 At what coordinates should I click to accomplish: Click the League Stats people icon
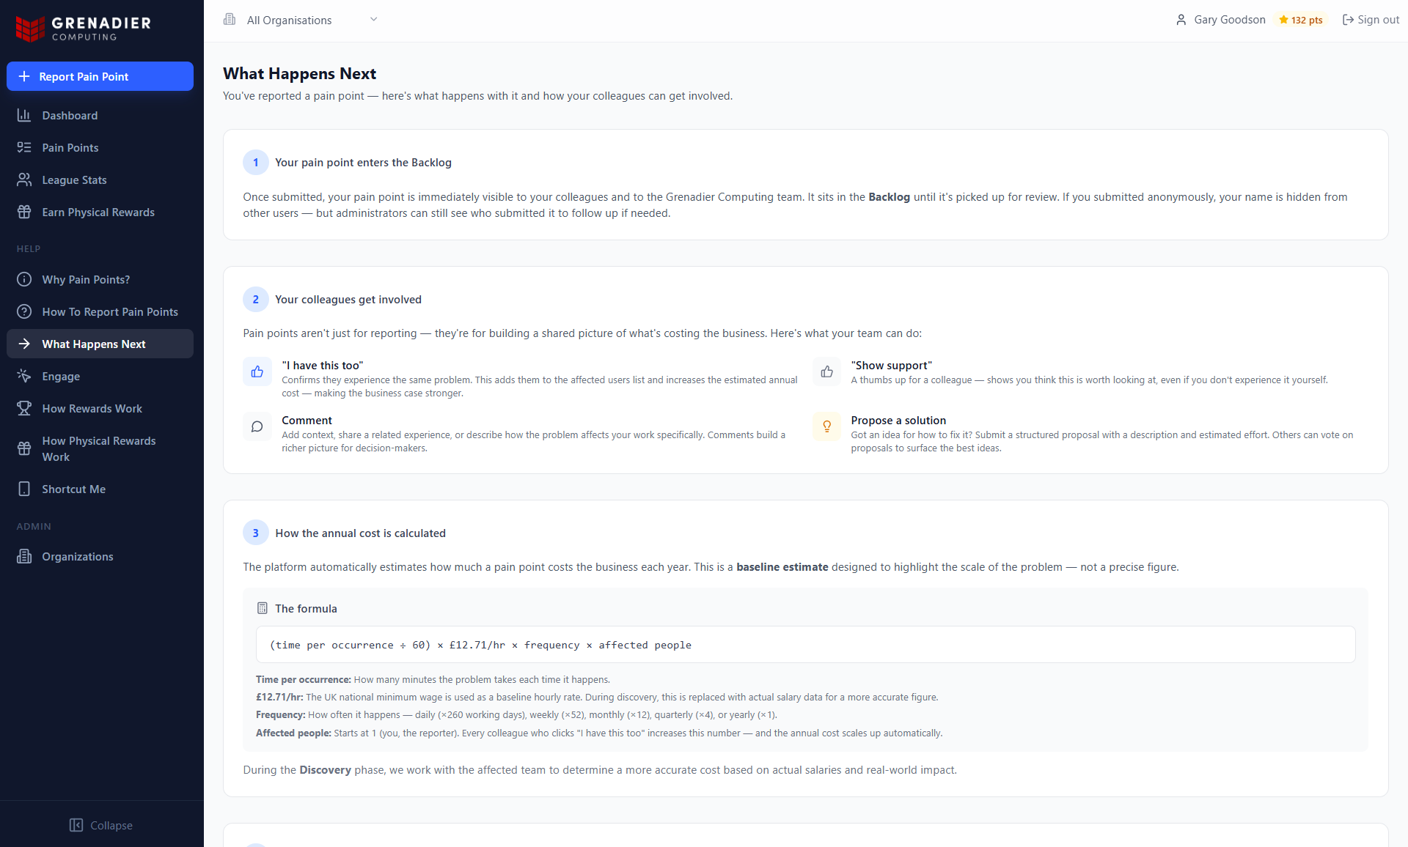click(24, 180)
